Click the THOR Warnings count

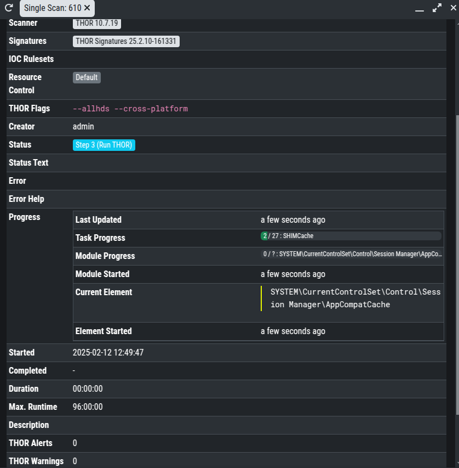coord(75,461)
